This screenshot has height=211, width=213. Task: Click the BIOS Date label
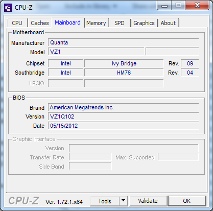(x=39, y=126)
